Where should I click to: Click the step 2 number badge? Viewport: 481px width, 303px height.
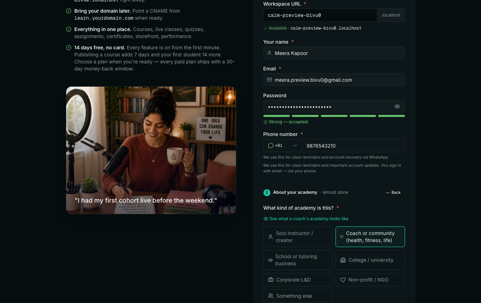(267, 192)
